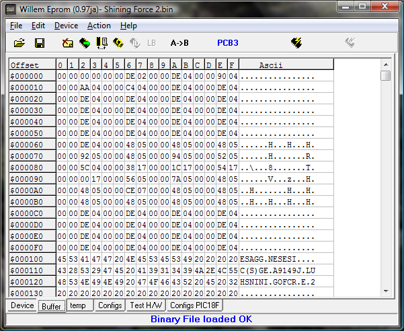The width and height of the screenshot is (404, 331).
Task: Open the Test H/W tab
Action: [146, 305]
